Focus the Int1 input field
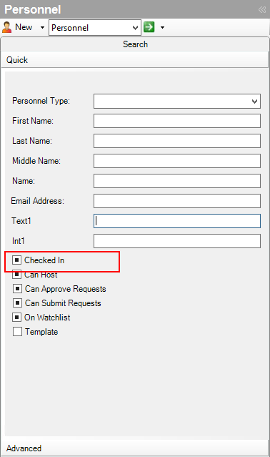The width and height of the screenshot is (270, 457). pyautogui.click(x=177, y=241)
